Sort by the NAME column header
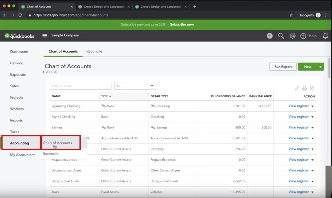 (x=56, y=96)
